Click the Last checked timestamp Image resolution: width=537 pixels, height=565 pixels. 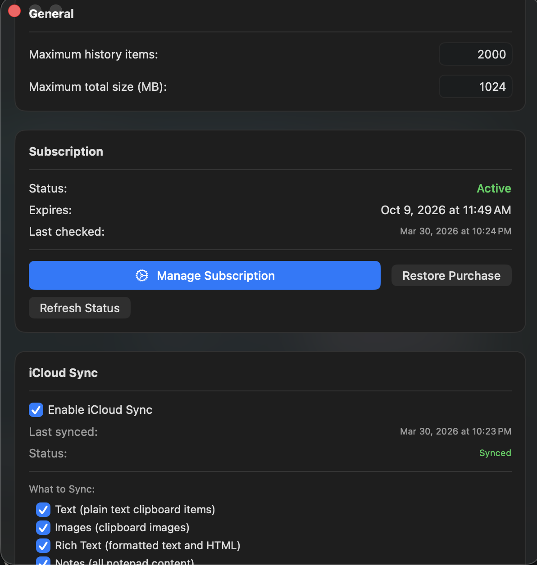pos(455,231)
